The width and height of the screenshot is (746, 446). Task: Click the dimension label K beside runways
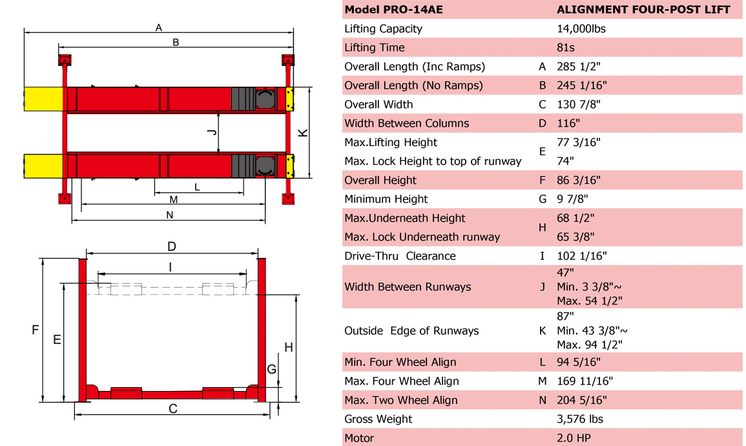point(303,133)
